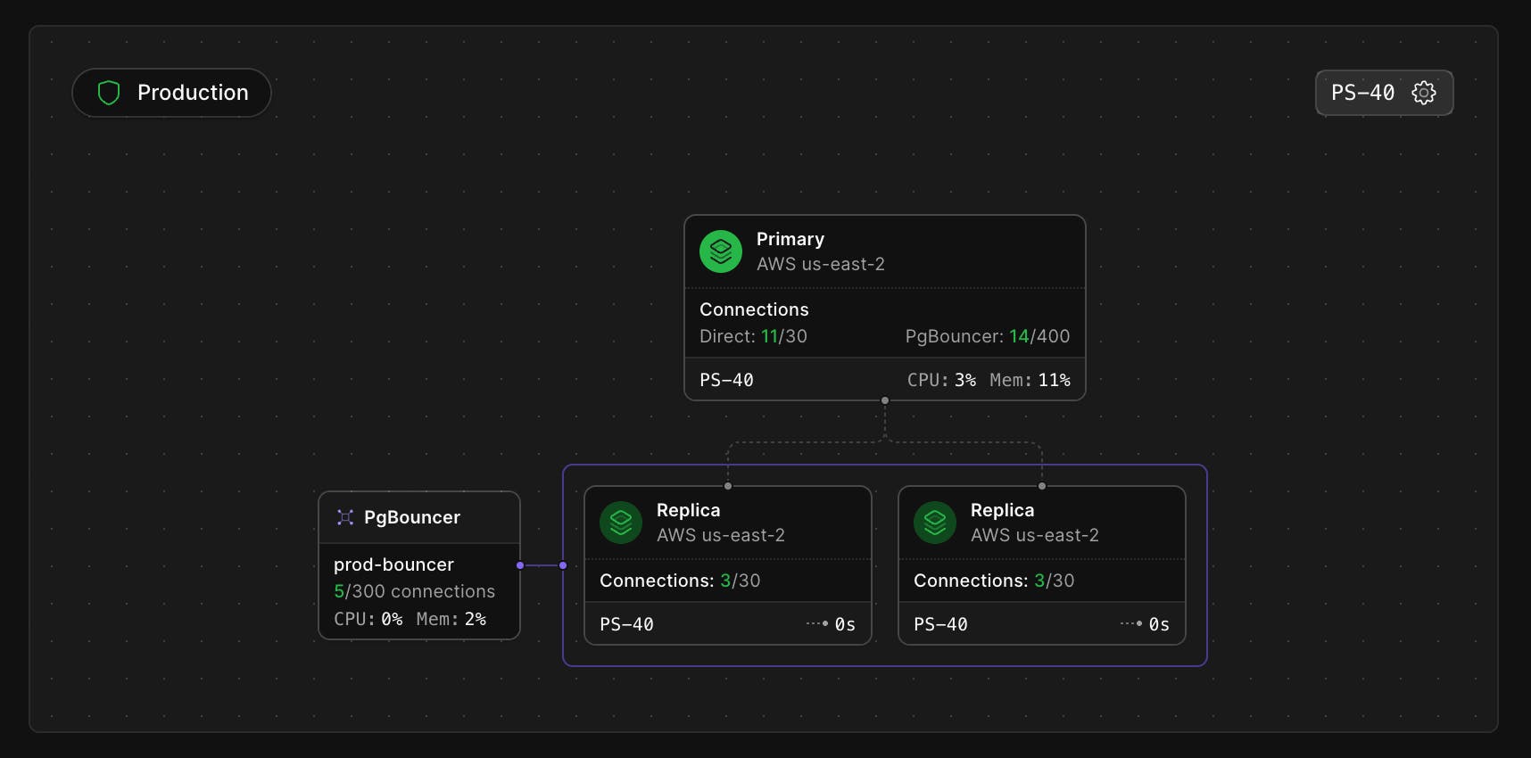
Task: Click the PS-40 label in the Primary card
Action: click(x=726, y=380)
